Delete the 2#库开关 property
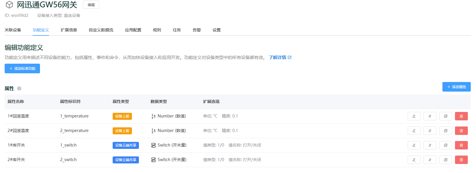 pyautogui.click(x=461, y=160)
